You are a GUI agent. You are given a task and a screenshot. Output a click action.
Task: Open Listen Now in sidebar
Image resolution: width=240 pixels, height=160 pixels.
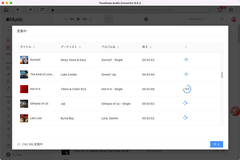coord(8,40)
